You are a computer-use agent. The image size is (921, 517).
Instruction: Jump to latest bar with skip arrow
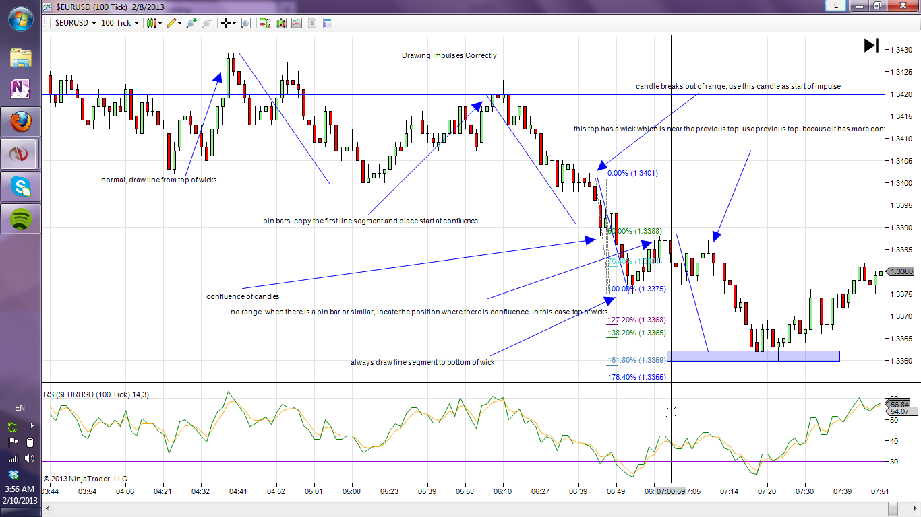click(871, 46)
